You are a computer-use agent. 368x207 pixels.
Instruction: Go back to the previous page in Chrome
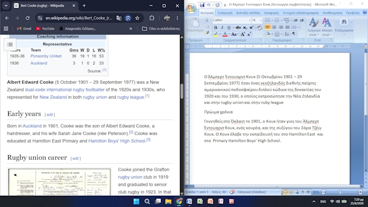pyautogui.click(x=7, y=18)
